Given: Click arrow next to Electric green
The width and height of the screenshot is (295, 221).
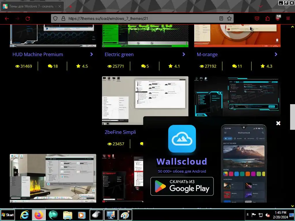Looking at the screenshot, I should point(184,54).
